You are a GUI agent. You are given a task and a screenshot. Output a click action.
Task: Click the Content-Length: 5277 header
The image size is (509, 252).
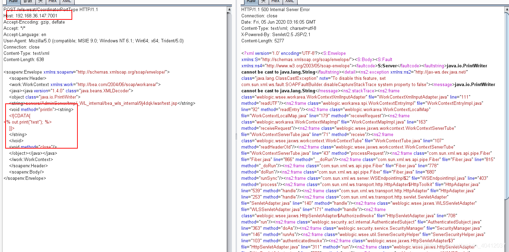(262, 41)
